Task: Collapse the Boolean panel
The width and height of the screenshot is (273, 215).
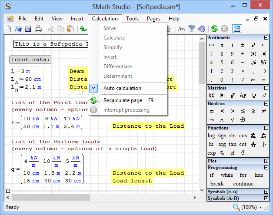Action: click(266, 103)
